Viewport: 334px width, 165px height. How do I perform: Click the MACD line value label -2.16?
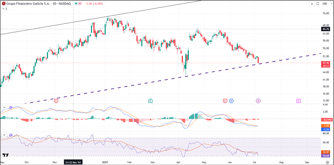(x=326, y=129)
